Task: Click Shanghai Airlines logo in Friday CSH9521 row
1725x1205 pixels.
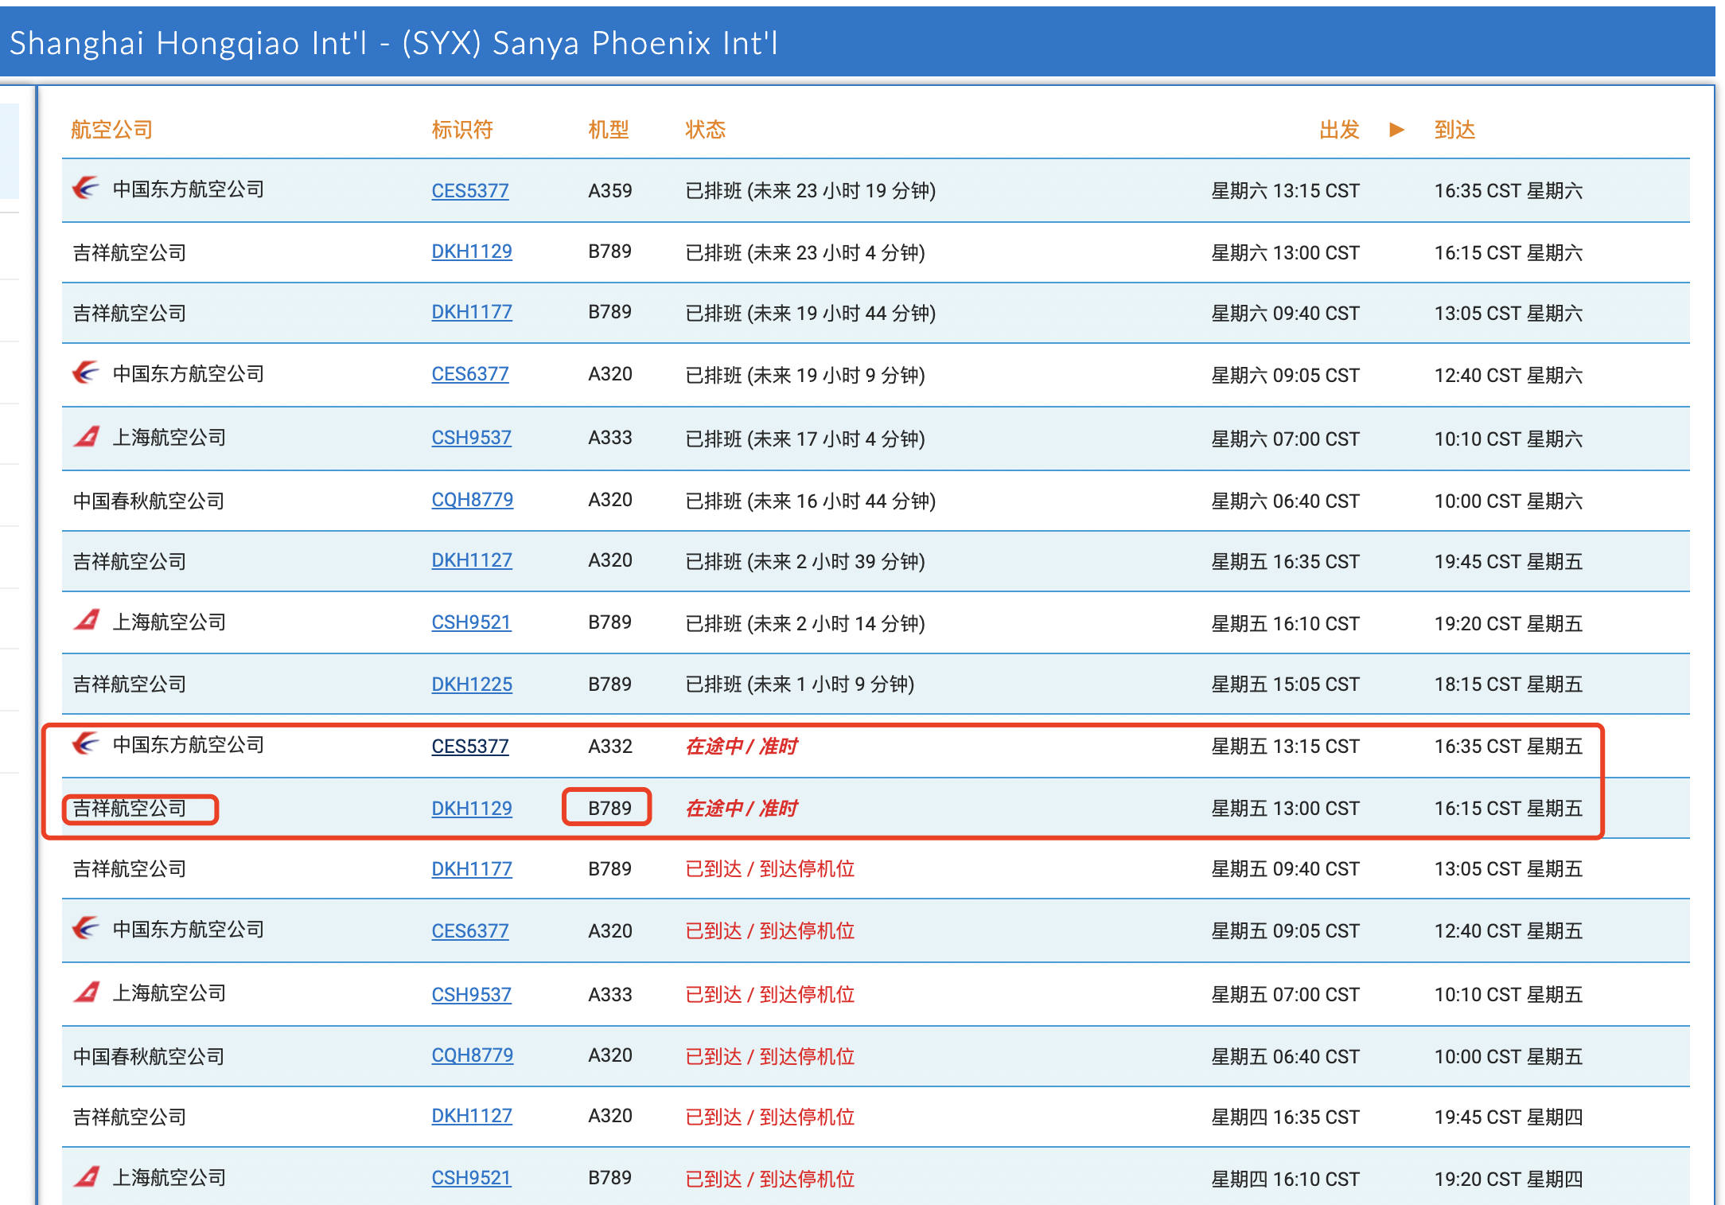Action: coord(86,621)
